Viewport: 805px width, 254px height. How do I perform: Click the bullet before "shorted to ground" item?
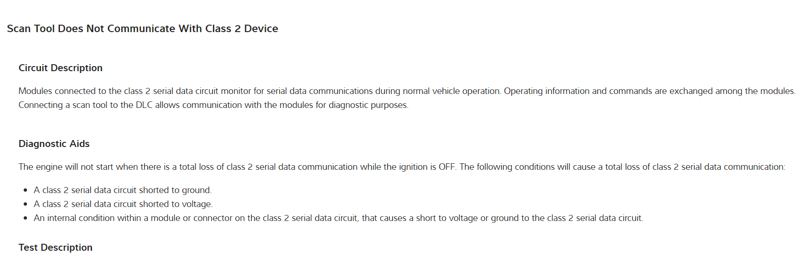[x=26, y=191]
